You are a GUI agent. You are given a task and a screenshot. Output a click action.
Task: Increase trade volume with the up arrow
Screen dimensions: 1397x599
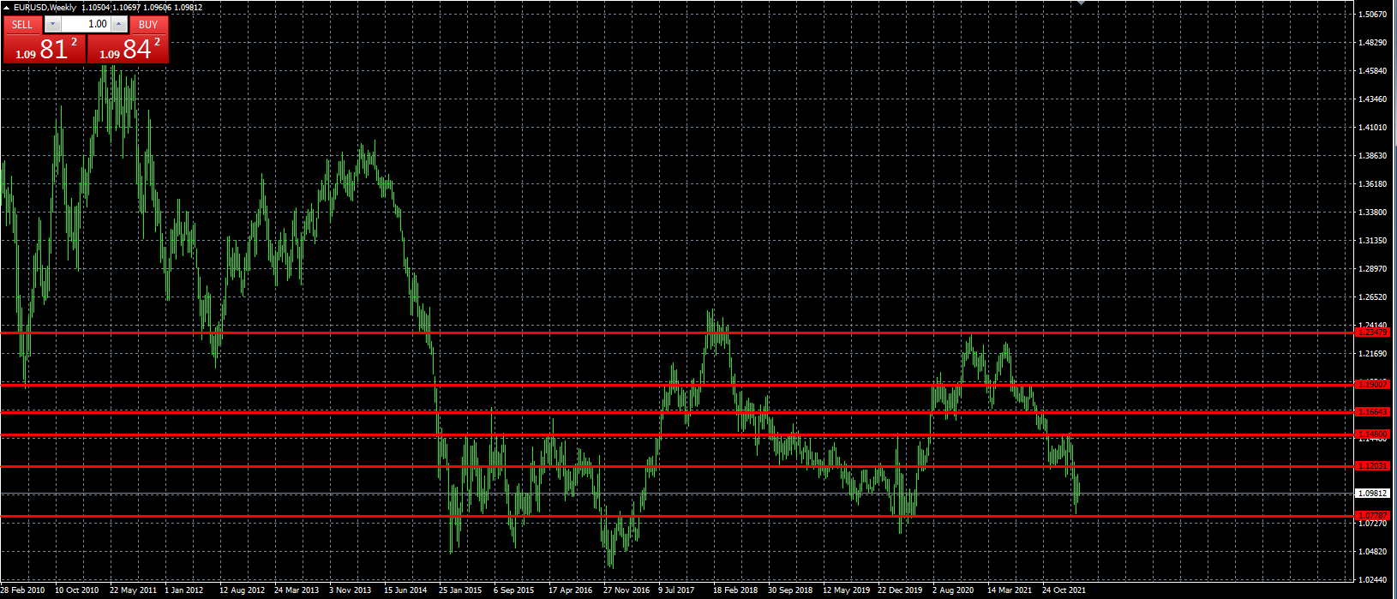[x=119, y=25]
